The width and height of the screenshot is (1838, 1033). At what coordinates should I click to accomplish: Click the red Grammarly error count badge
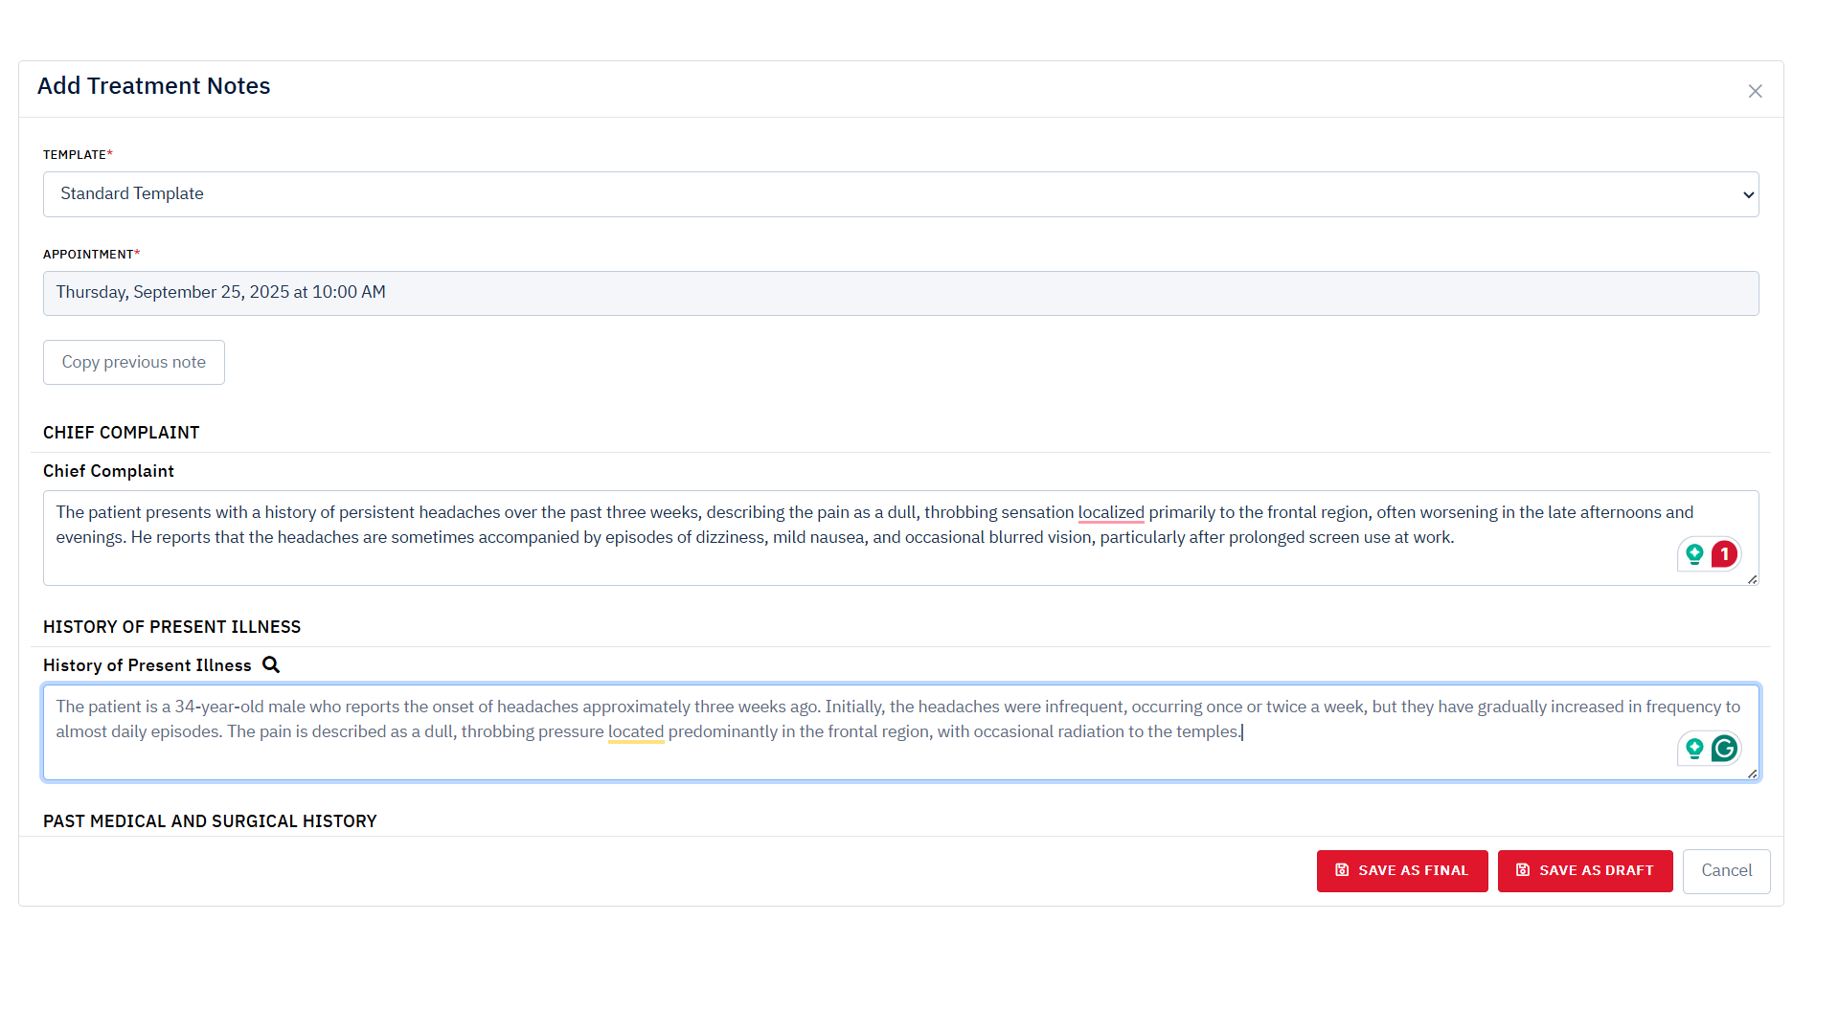[1724, 554]
